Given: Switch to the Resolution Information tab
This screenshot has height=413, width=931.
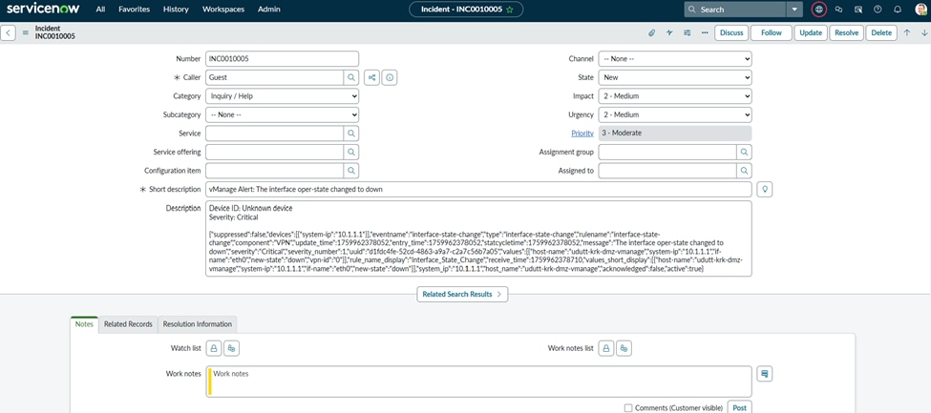Looking at the screenshot, I should pyautogui.click(x=197, y=324).
